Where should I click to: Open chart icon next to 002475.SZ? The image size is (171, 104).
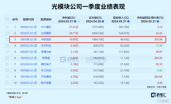point(35,33)
